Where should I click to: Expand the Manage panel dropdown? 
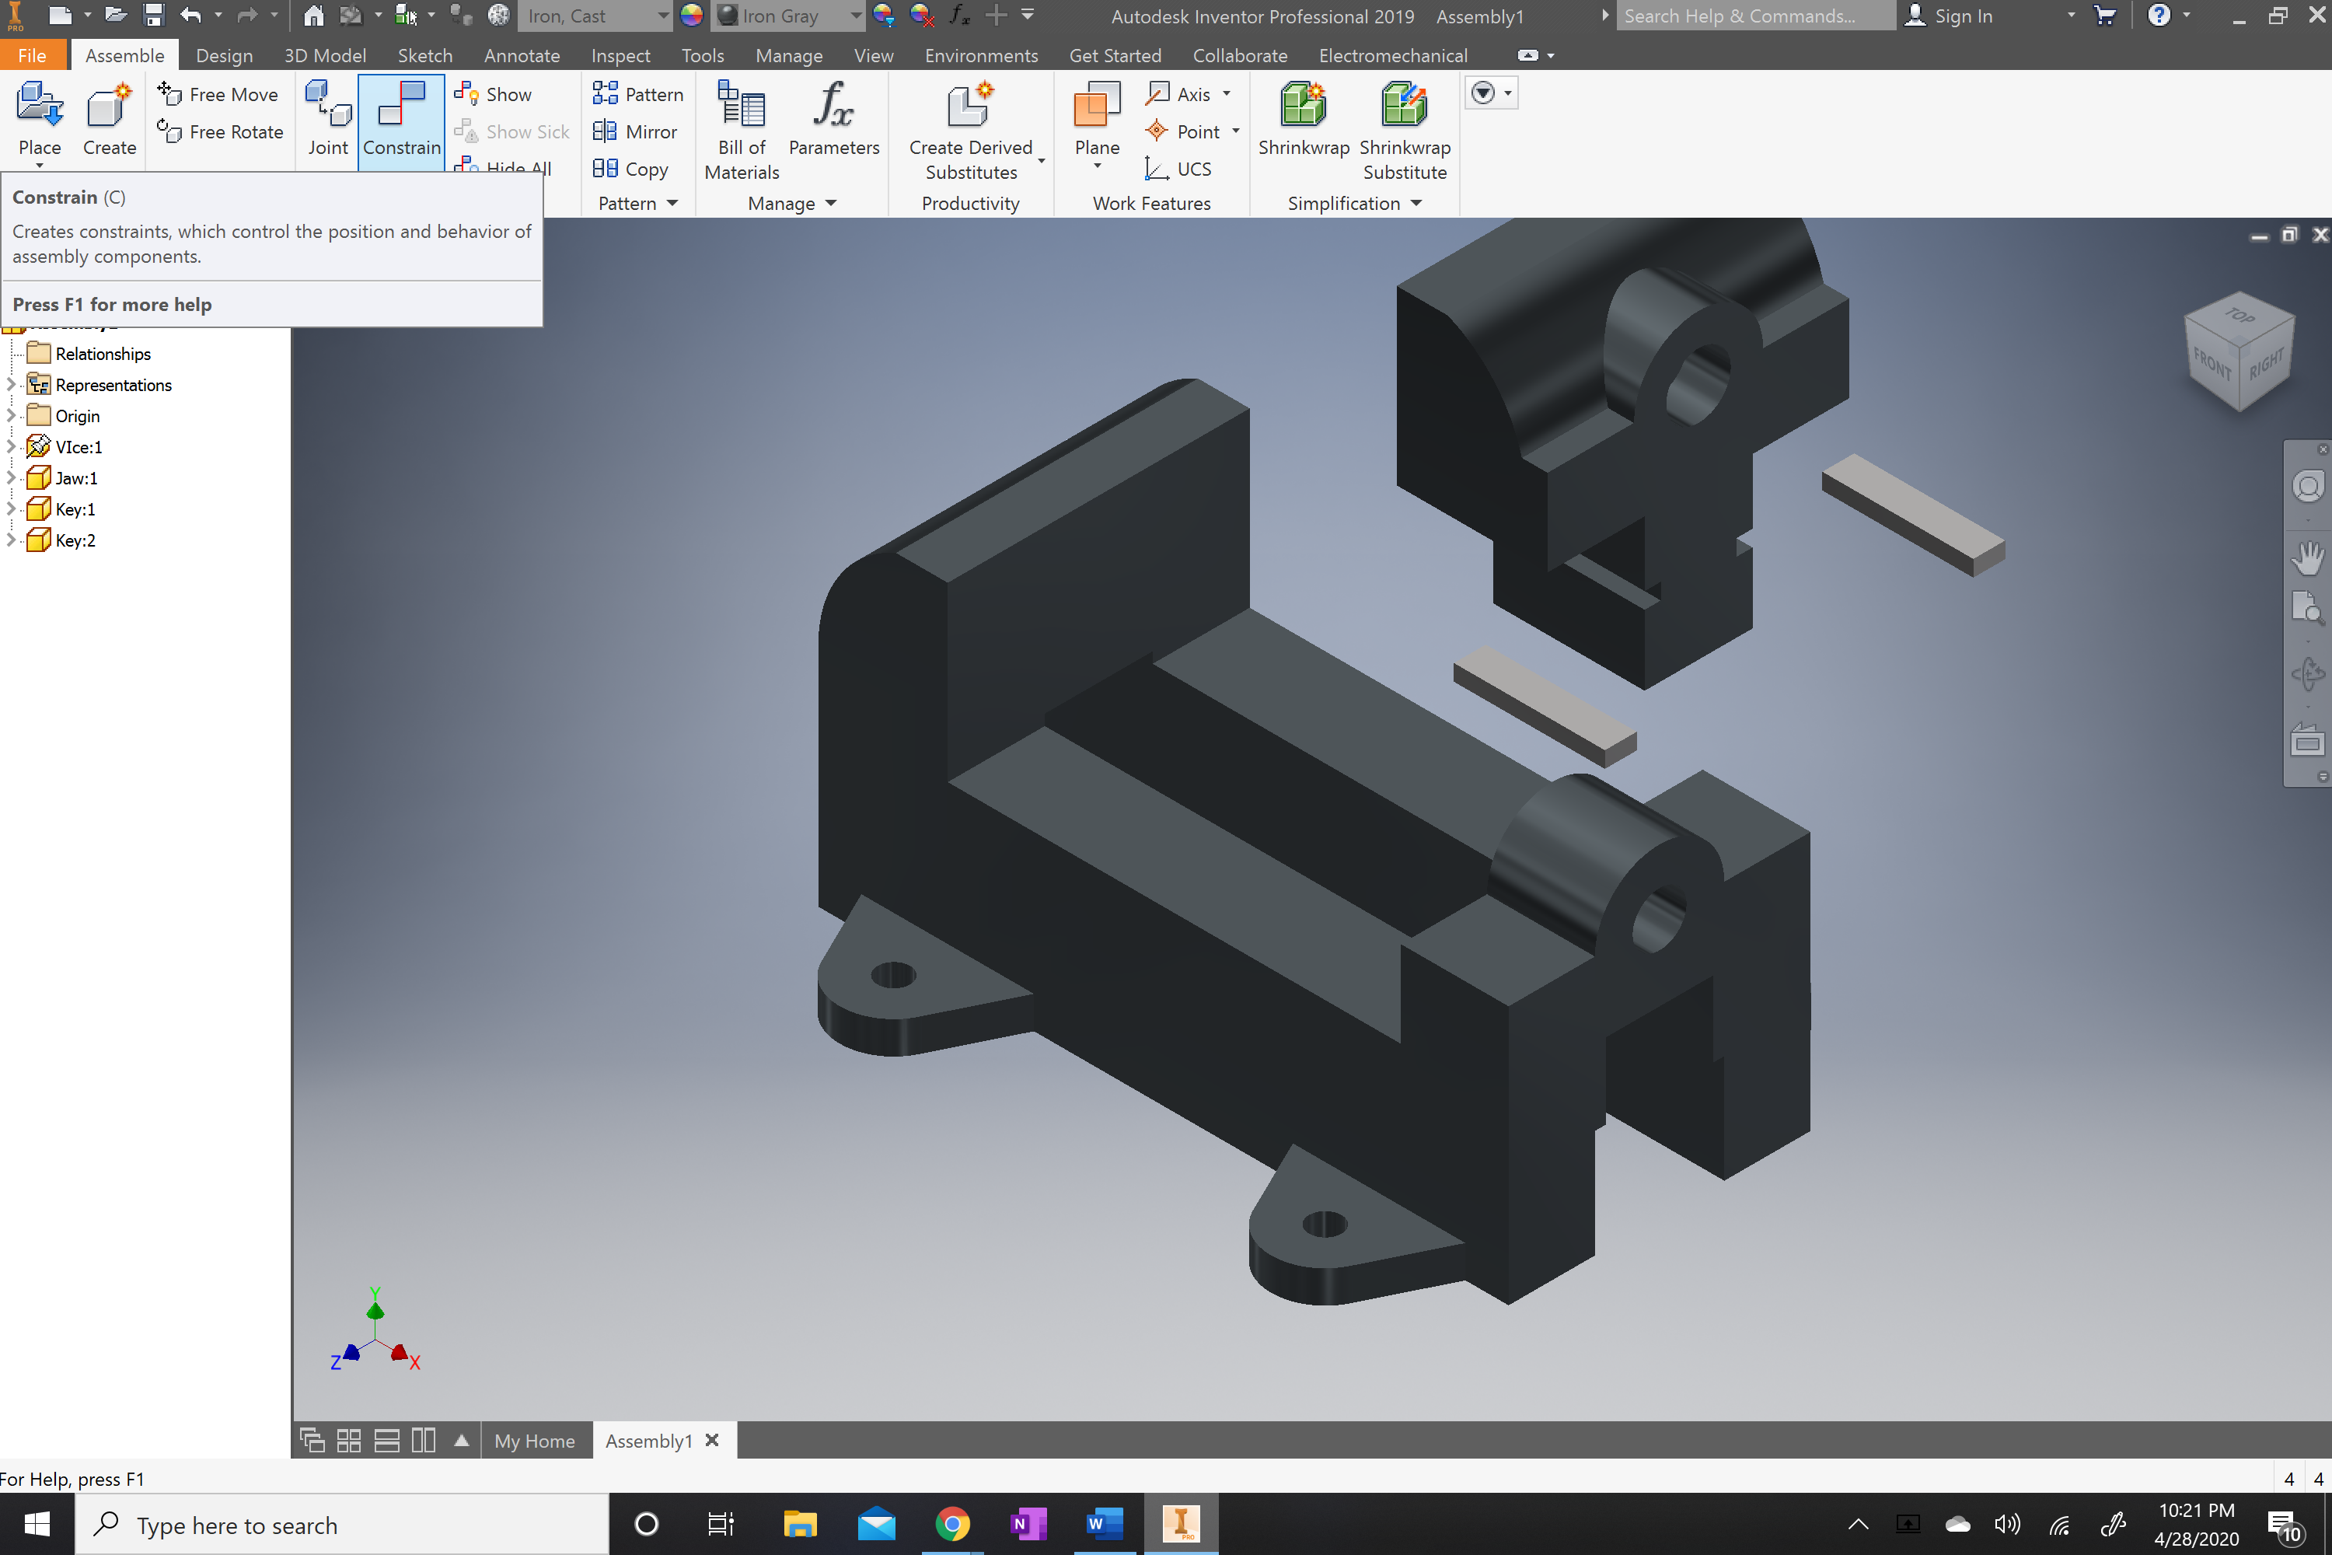(x=831, y=203)
